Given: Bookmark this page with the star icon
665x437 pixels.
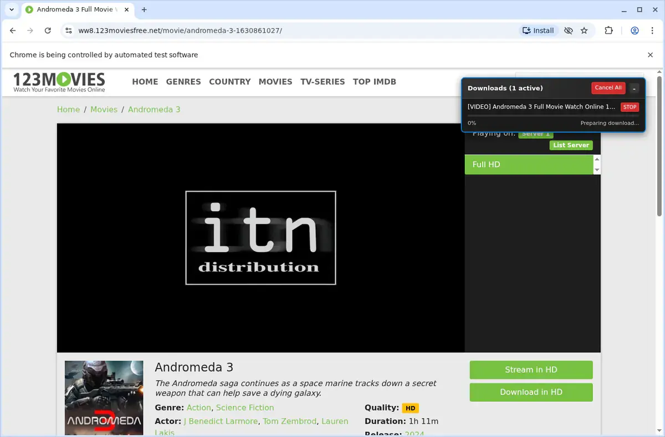Looking at the screenshot, I should [584, 30].
